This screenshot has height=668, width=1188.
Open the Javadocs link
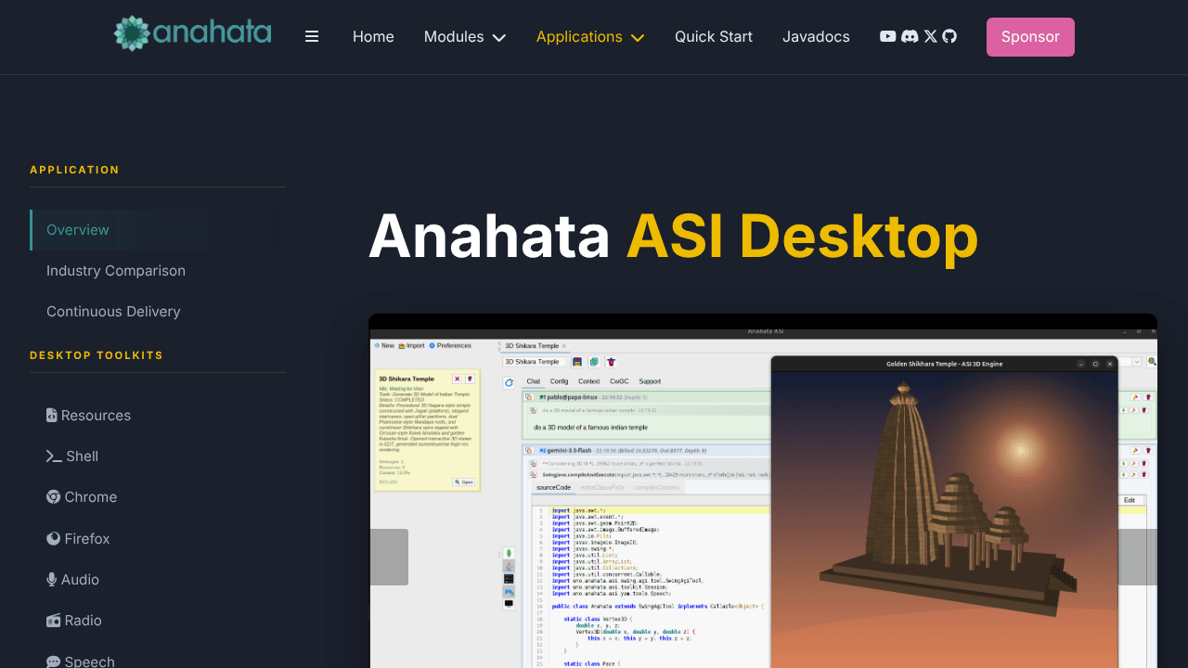point(816,36)
